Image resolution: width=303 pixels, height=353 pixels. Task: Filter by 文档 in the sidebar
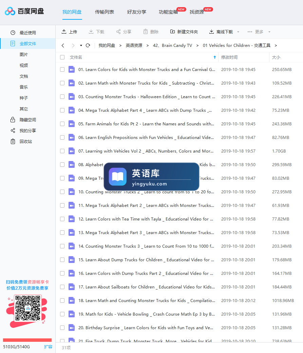pyautogui.click(x=24, y=76)
